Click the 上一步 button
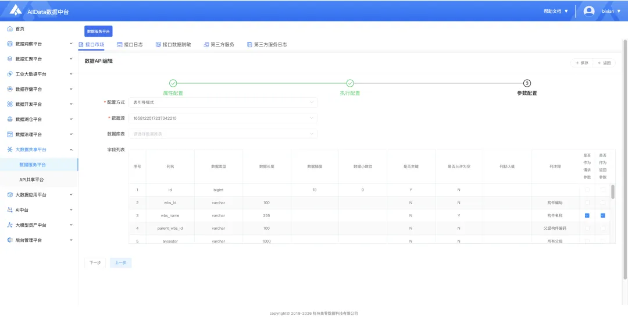The height and width of the screenshot is (320, 628). pos(120,263)
